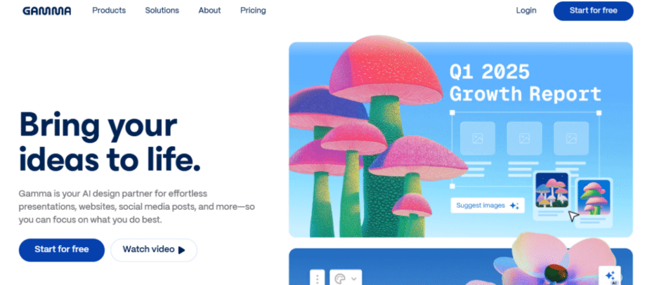The width and height of the screenshot is (652, 285).
Task: Select the night-sky mushroom thumbnail
Action: pos(552,190)
